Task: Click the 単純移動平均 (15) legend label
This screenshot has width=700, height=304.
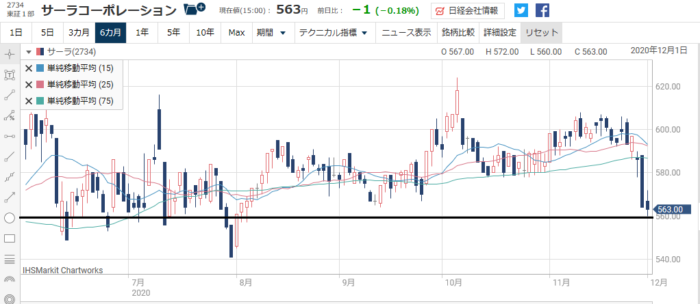Action: pyautogui.click(x=80, y=68)
